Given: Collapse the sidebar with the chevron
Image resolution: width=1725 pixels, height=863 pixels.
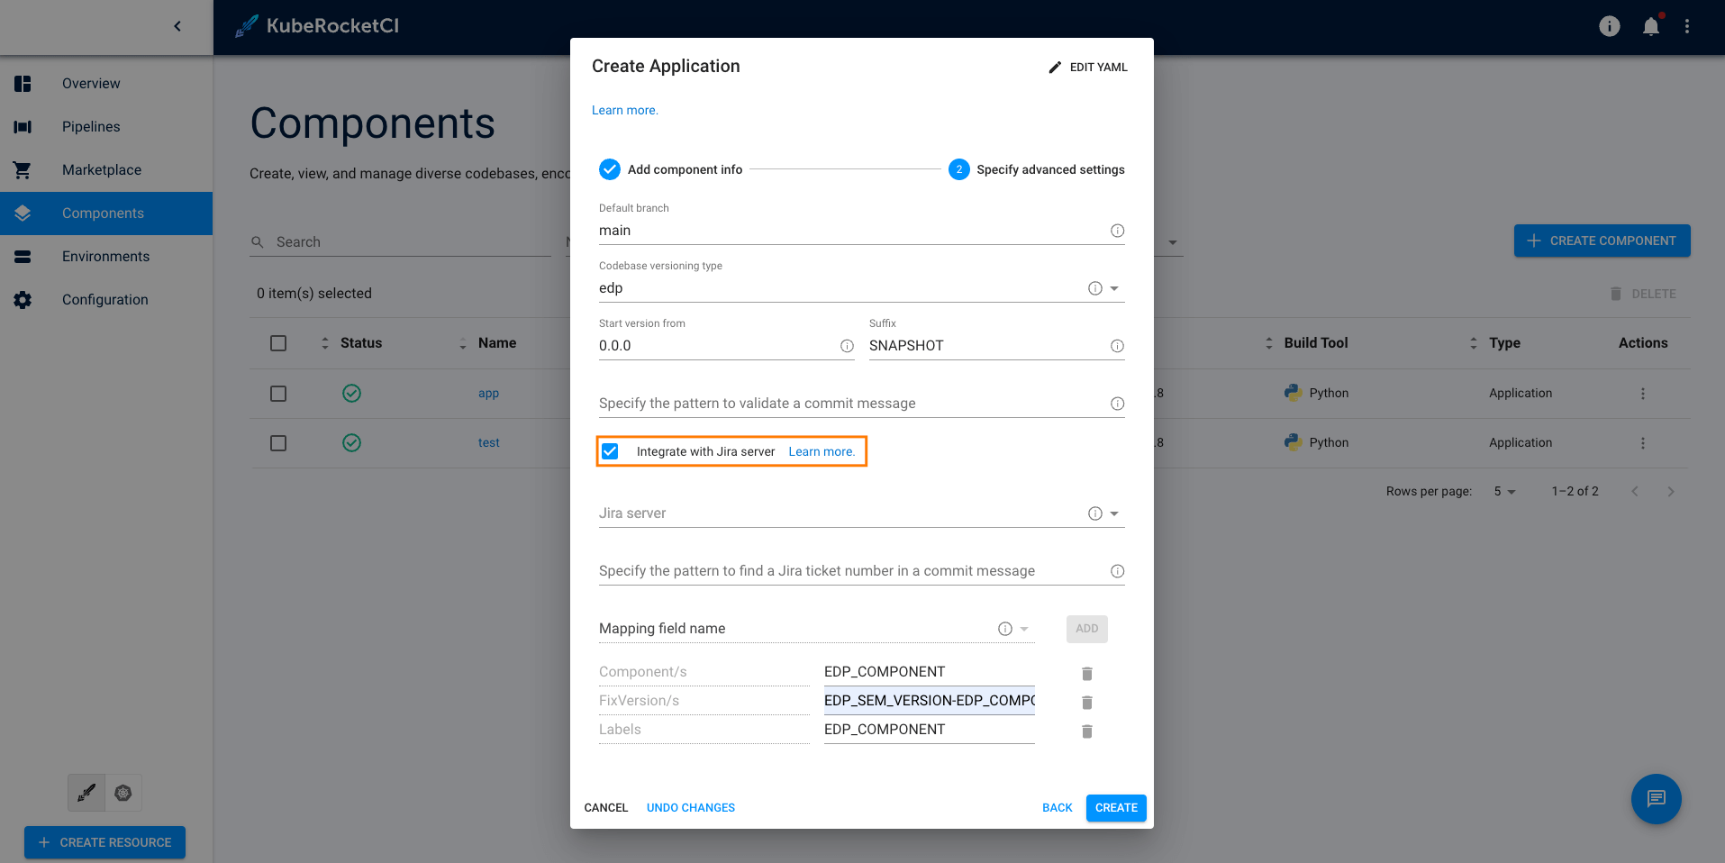Looking at the screenshot, I should pyautogui.click(x=177, y=26).
